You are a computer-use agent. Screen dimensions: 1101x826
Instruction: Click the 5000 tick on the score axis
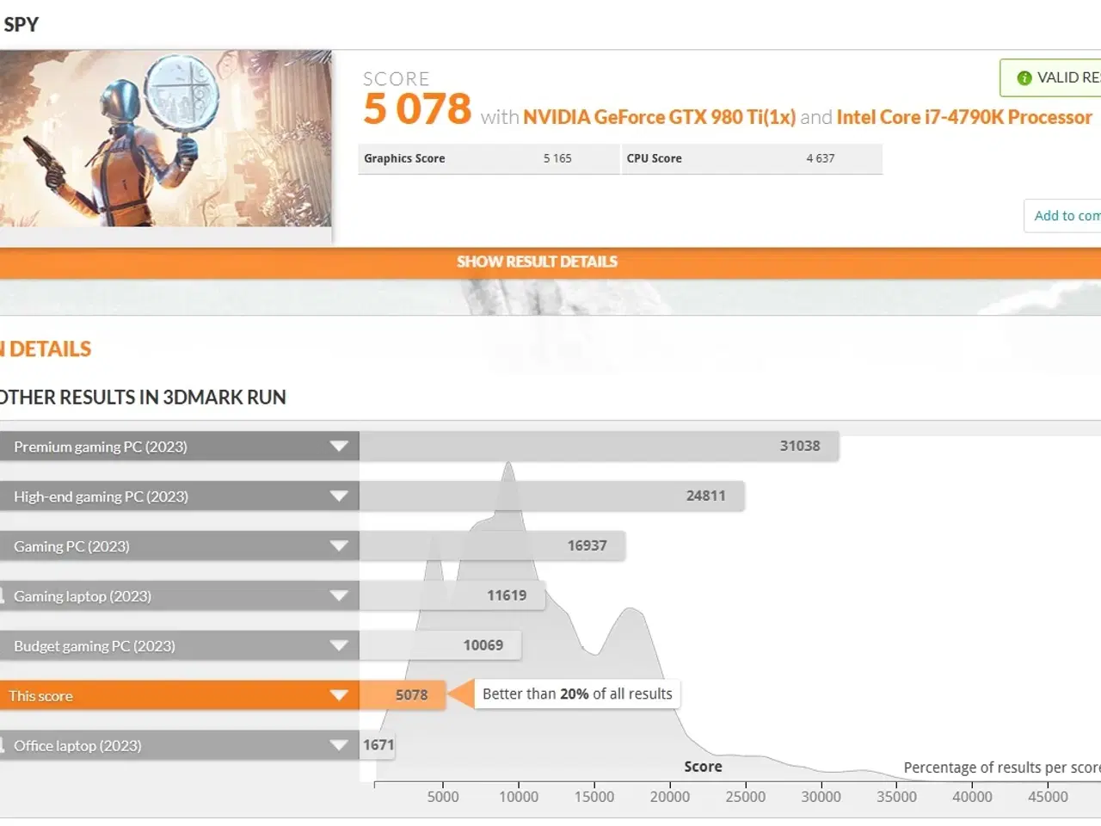point(443,797)
